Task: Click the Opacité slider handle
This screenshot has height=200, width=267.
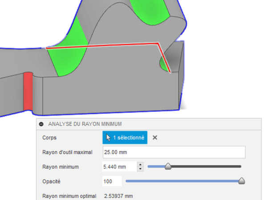Action: 242,181
